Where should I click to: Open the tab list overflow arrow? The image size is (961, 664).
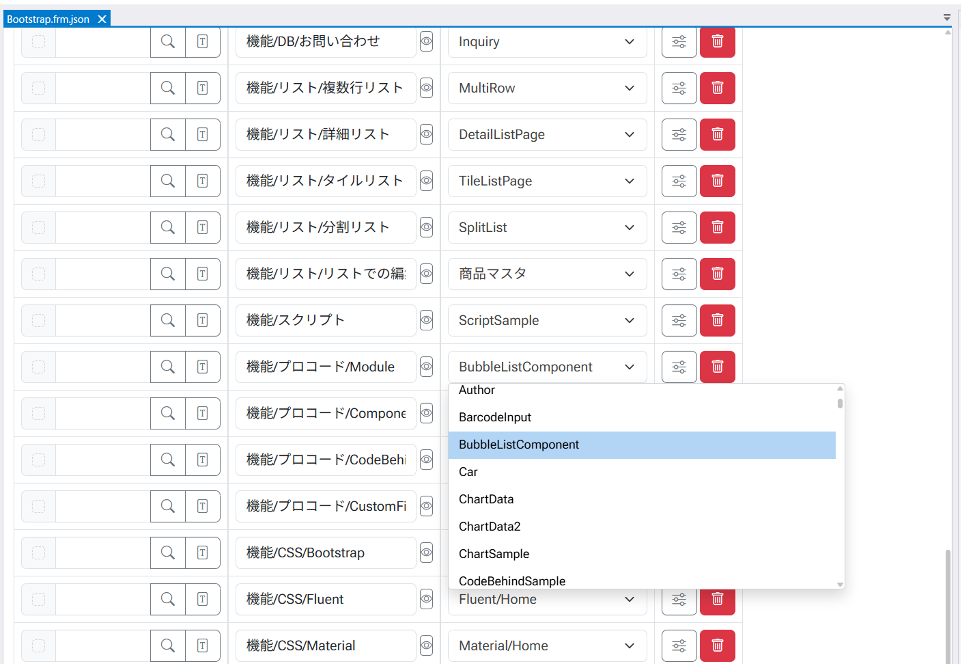(947, 17)
